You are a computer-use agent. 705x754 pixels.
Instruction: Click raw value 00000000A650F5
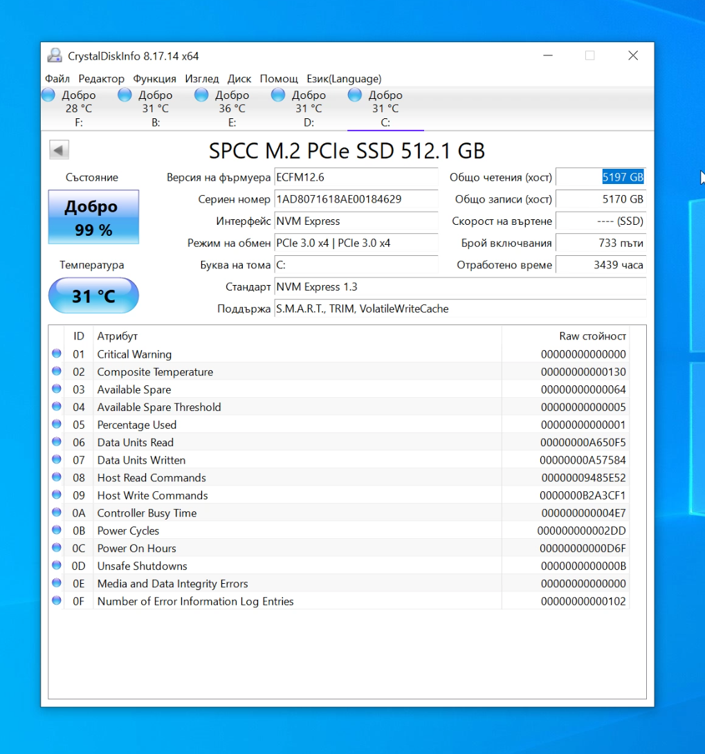[x=583, y=443]
